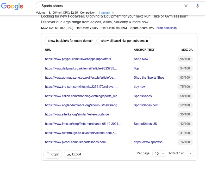Export the backlinks list
This screenshot has width=205, height=169.
(x=74, y=154)
